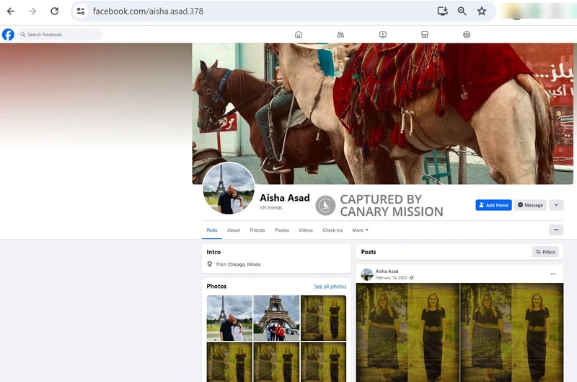The width and height of the screenshot is (577, 382).
Task: Open site information icon in address bar
Action: (81, 11)
